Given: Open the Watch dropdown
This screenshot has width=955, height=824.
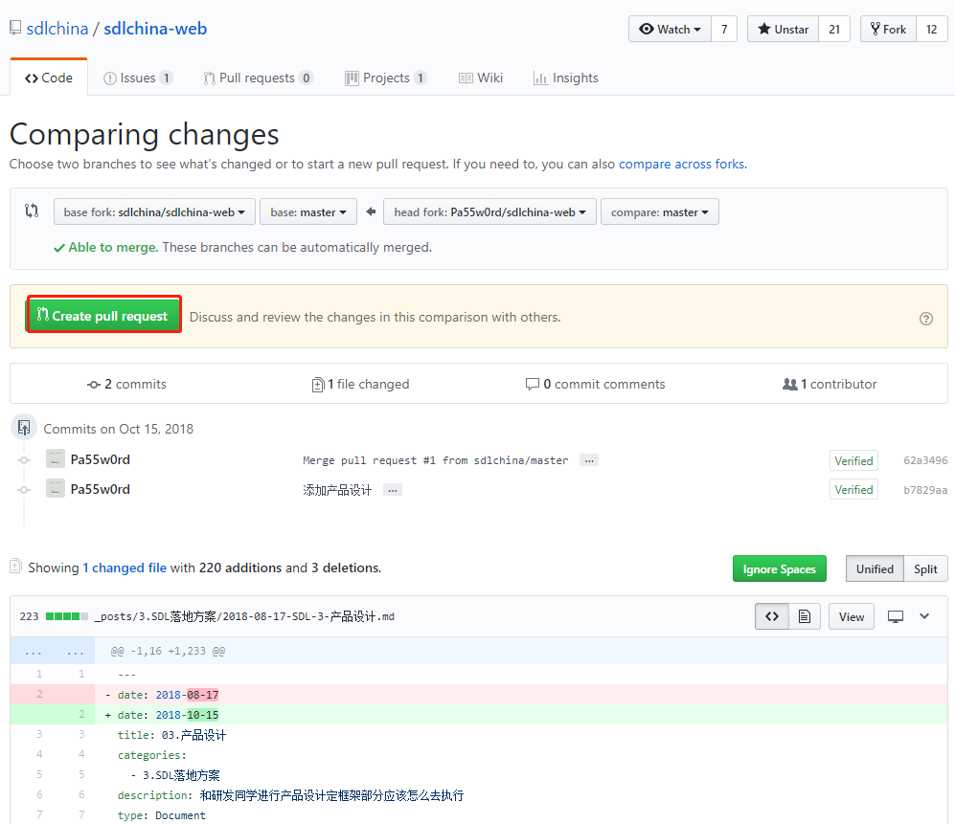Looking at the screenshot, I should tap(669, 30).
